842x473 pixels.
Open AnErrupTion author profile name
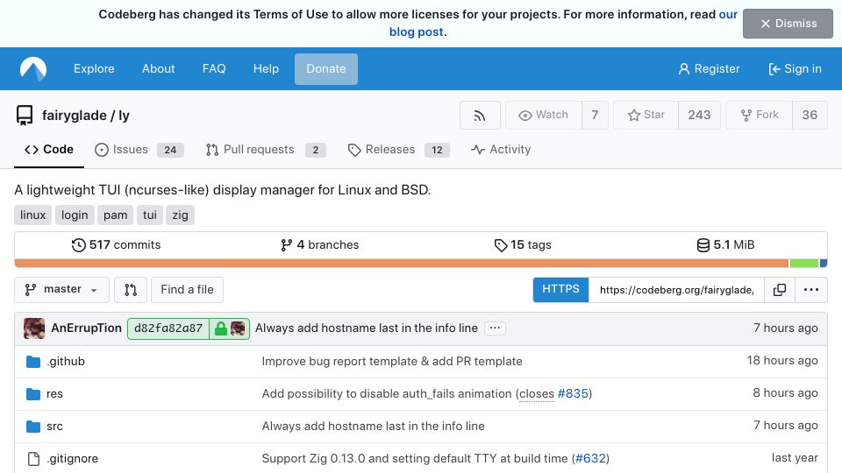[87, 328]
